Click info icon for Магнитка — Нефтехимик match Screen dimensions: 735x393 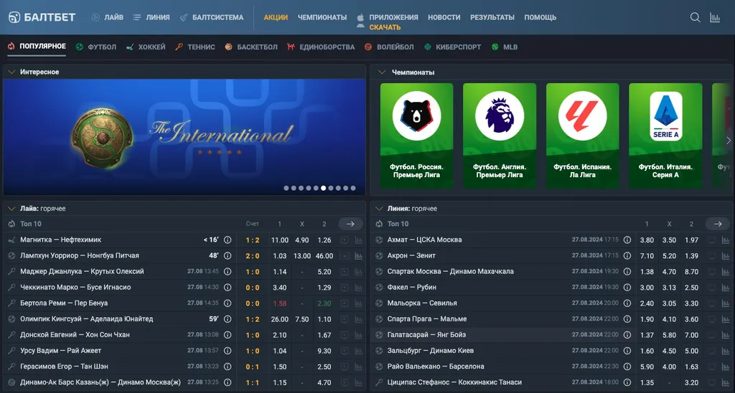pos(228,240)
